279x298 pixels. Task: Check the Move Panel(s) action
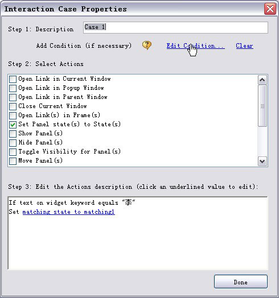[x=13, y=161]
